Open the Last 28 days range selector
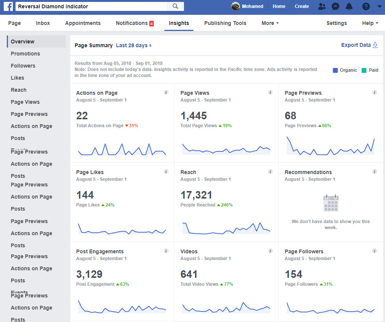 [x=134, y=45]
